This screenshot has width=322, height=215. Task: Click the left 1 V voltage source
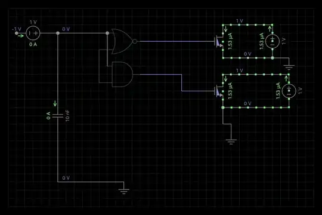pyautogui.click(x=33, y=33)
